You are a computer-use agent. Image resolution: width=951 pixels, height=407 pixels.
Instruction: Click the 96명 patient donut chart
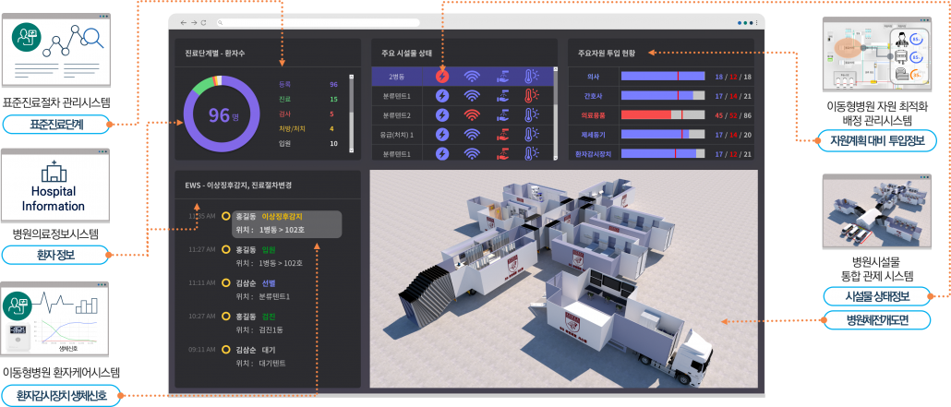tap(223, 114)
